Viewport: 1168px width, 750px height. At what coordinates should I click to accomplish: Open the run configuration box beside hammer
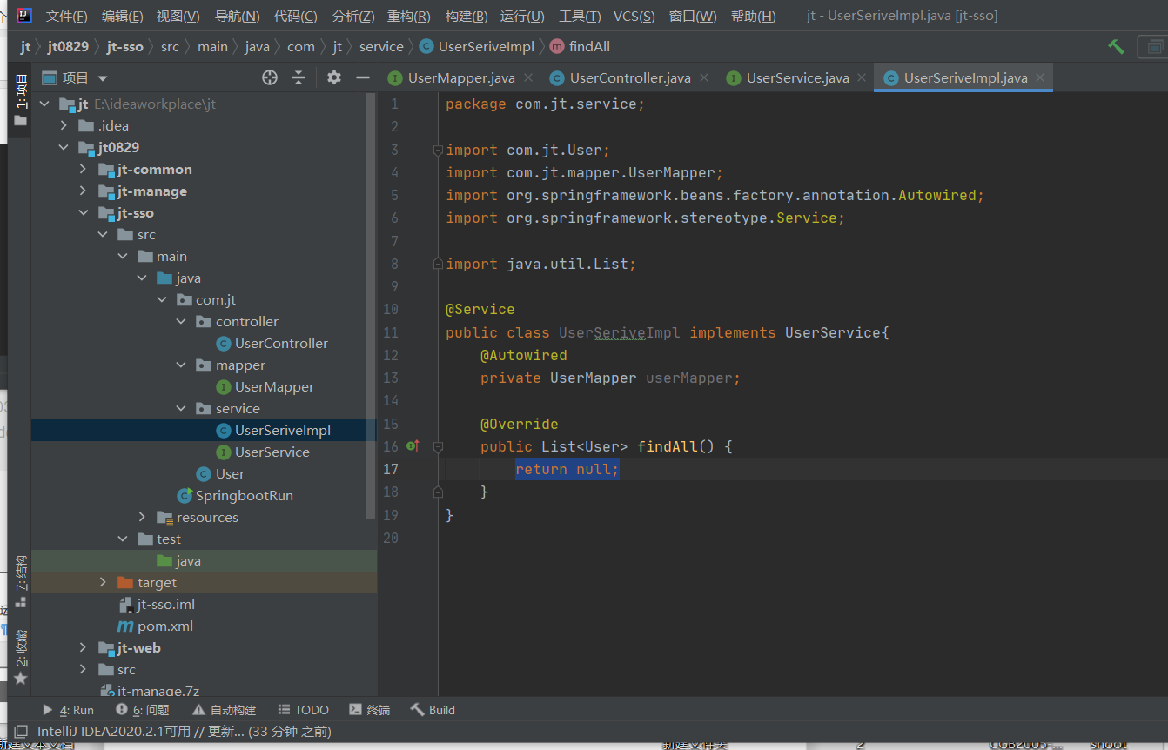(x=1153, y=47)
